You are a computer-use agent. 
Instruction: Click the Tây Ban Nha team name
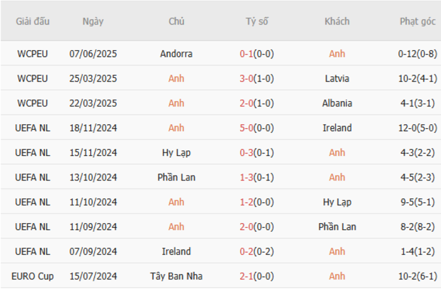click(x=176, y=277)
